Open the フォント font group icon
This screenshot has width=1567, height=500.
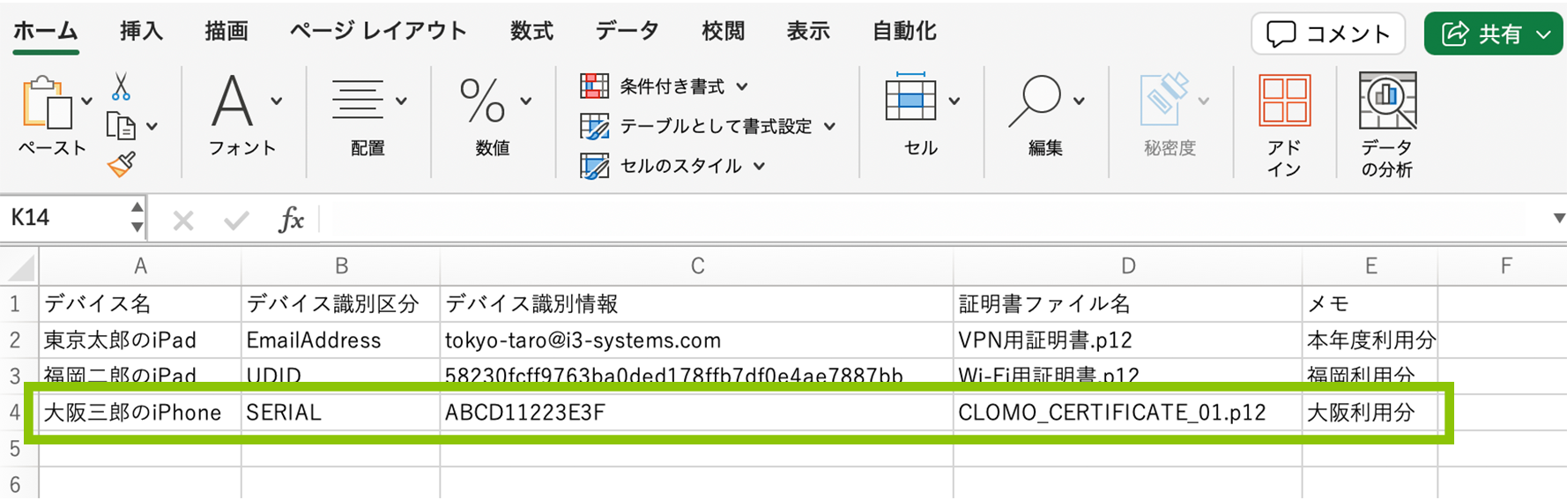pyautogui.click(x=232, y=101)
